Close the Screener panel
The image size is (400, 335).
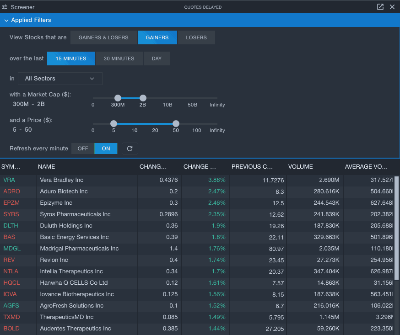pos(392,7)
